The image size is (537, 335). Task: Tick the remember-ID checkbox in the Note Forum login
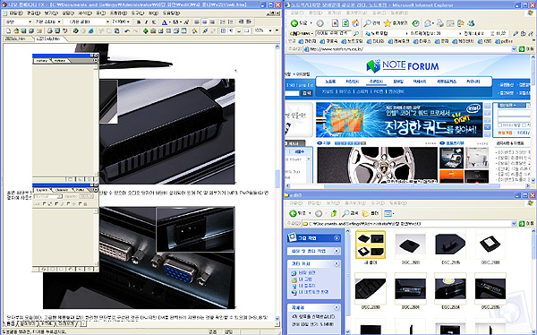tap(499, 125)
